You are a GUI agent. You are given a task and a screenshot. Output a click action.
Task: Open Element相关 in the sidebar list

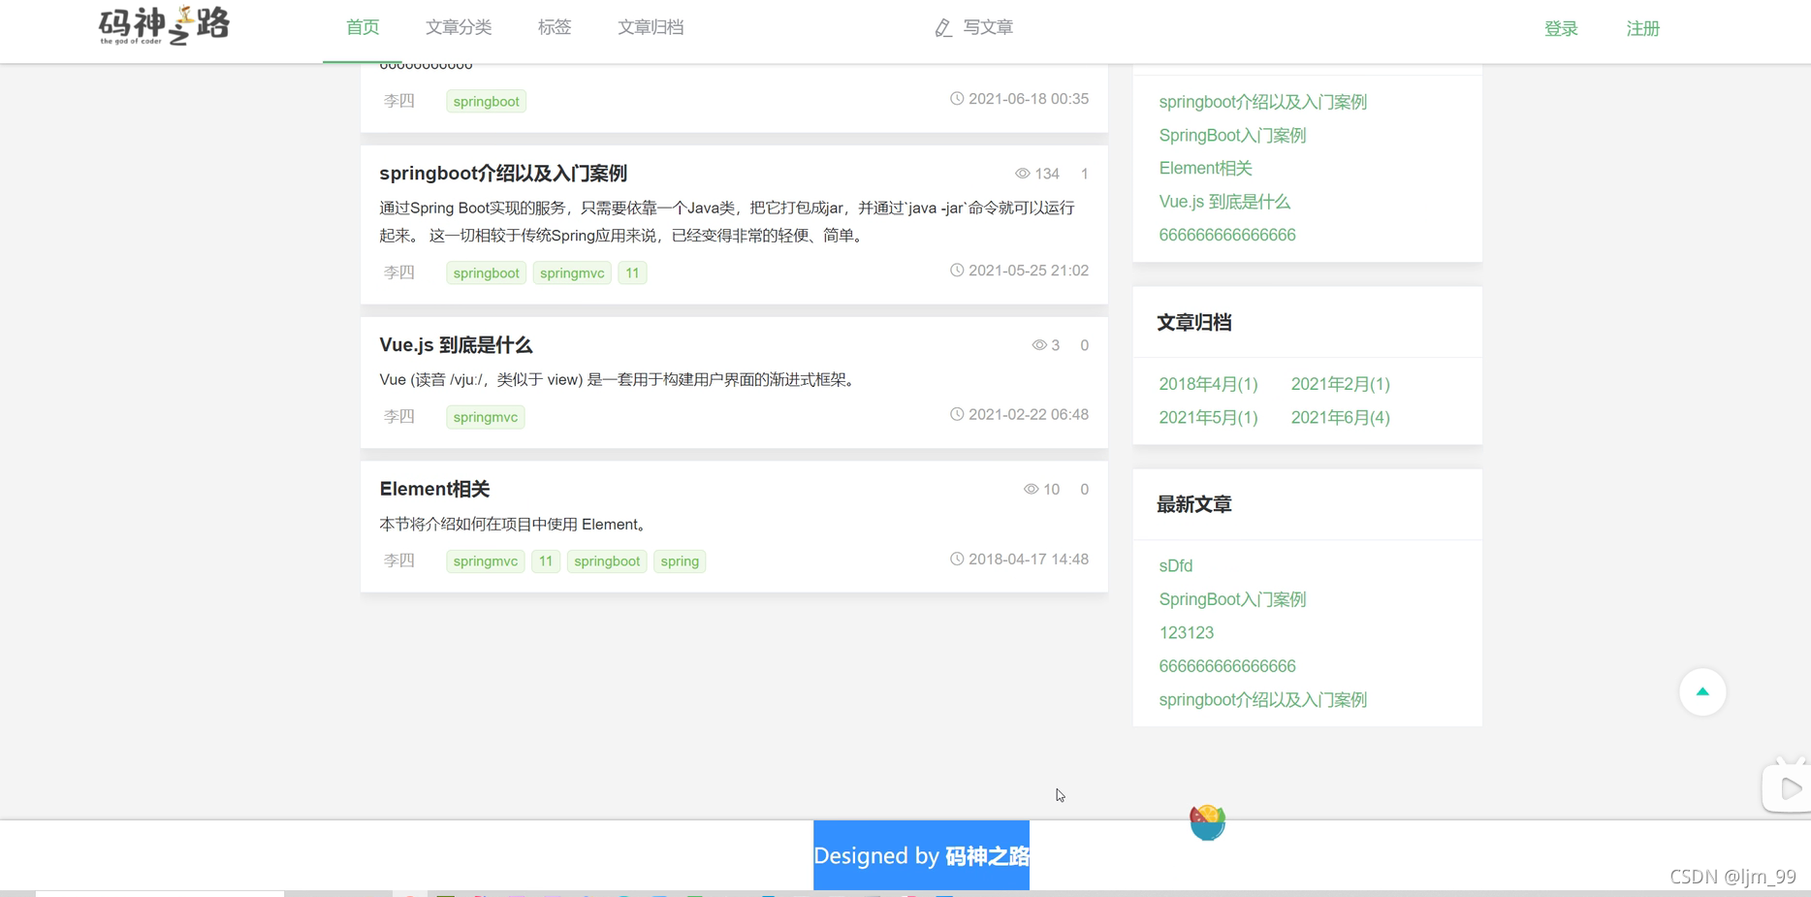1205,169
